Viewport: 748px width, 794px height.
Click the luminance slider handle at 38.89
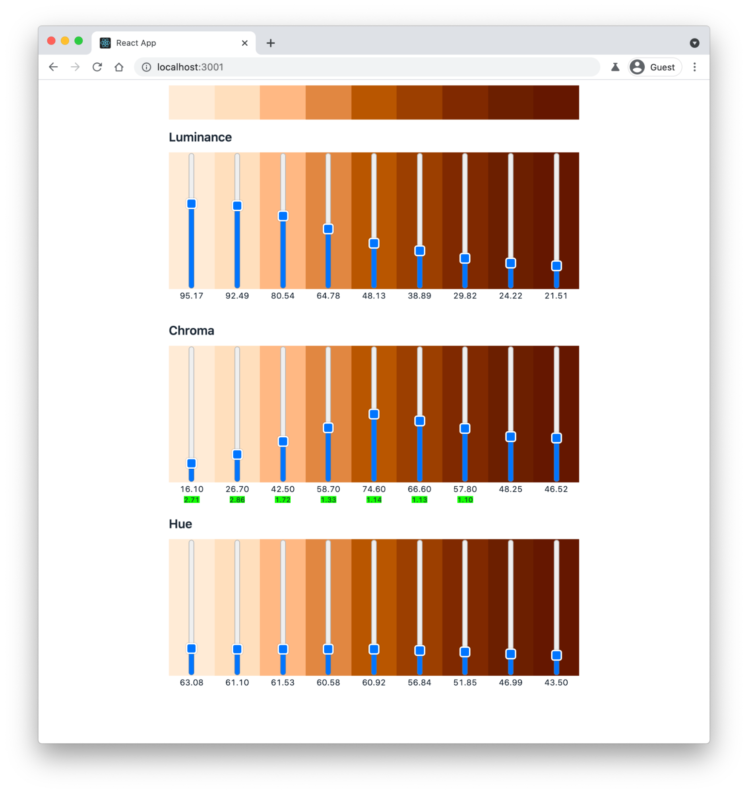[x=420, y=251]
